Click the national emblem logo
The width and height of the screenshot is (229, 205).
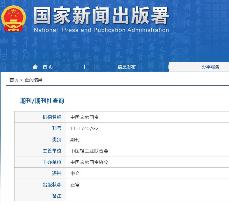[x=14, y=17]
